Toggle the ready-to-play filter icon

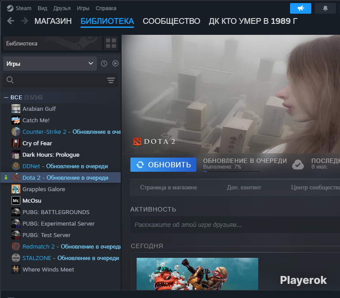click(x=115, y=64)
